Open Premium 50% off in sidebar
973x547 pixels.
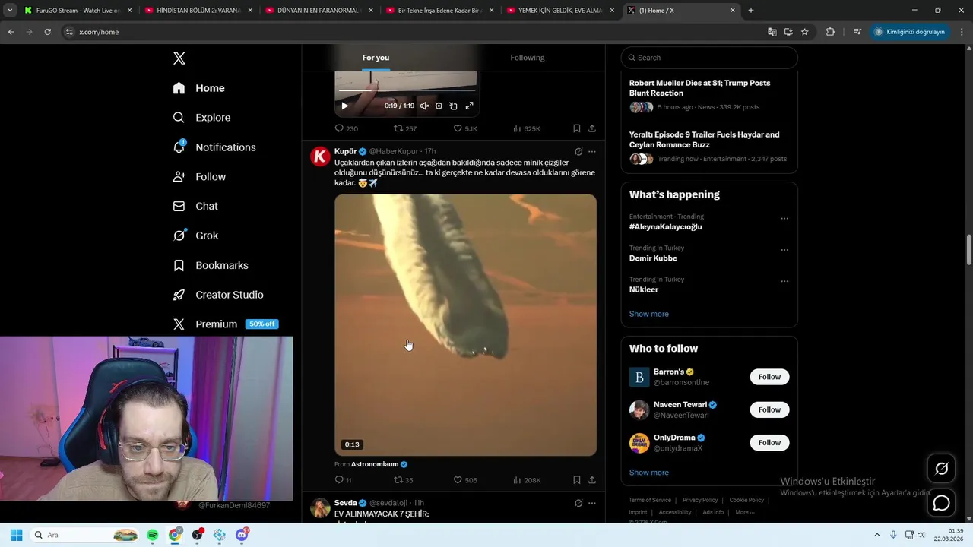(225, 324)
